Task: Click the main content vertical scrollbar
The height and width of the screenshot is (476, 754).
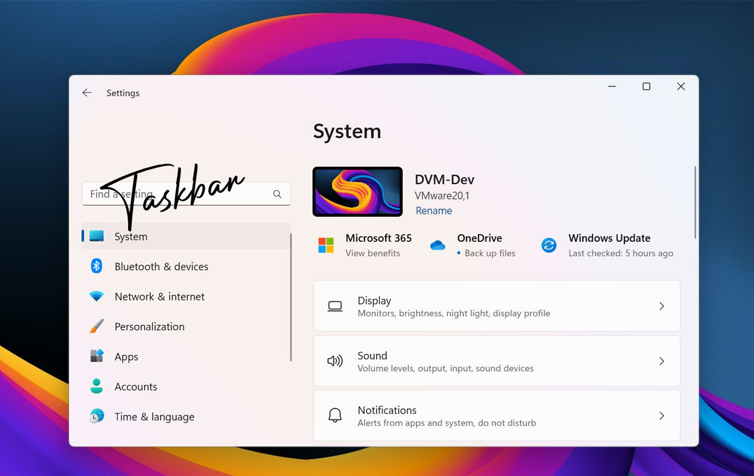Action: click(x=695, y=202)
